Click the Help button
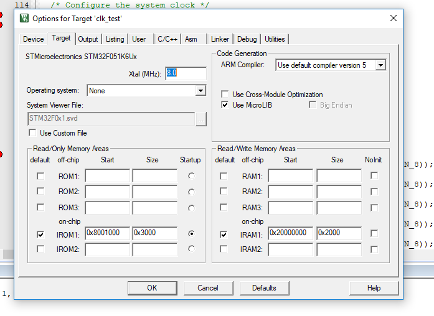Image resolution: width=434 pixels, height=316 pixels. pos(374,288)
